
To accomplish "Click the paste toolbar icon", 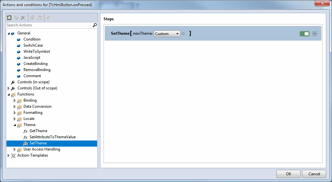I will click(x=39, y=18).
